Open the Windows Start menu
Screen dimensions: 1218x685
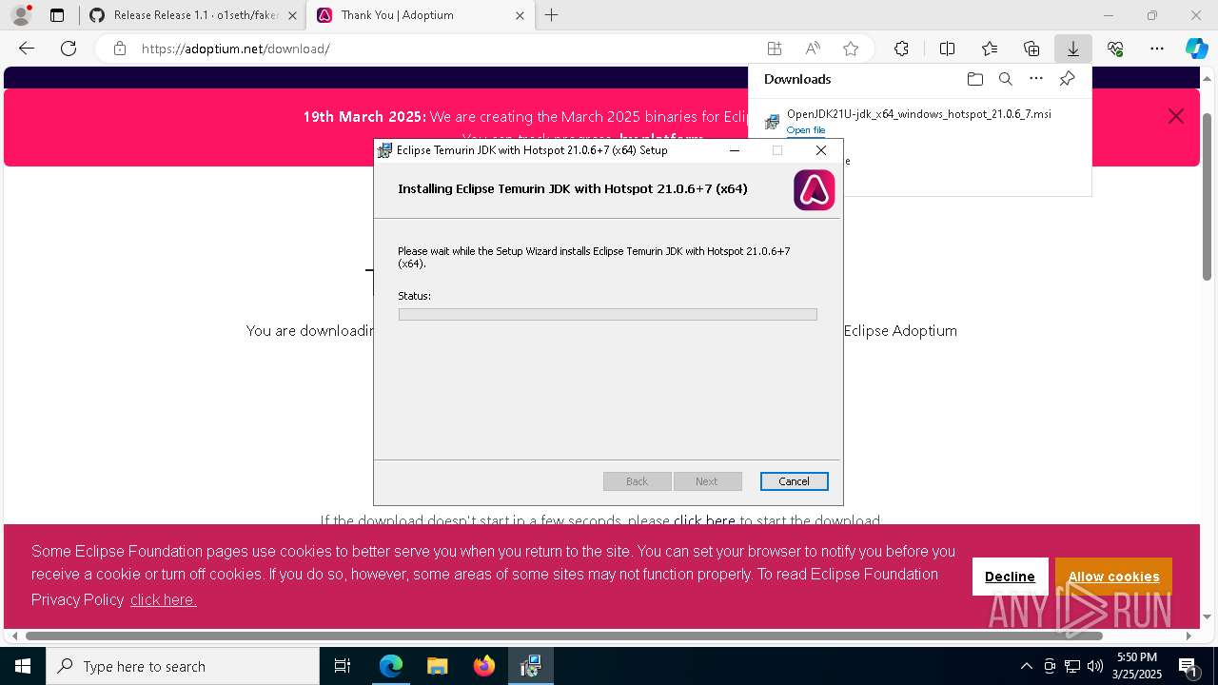pos(23,666)
